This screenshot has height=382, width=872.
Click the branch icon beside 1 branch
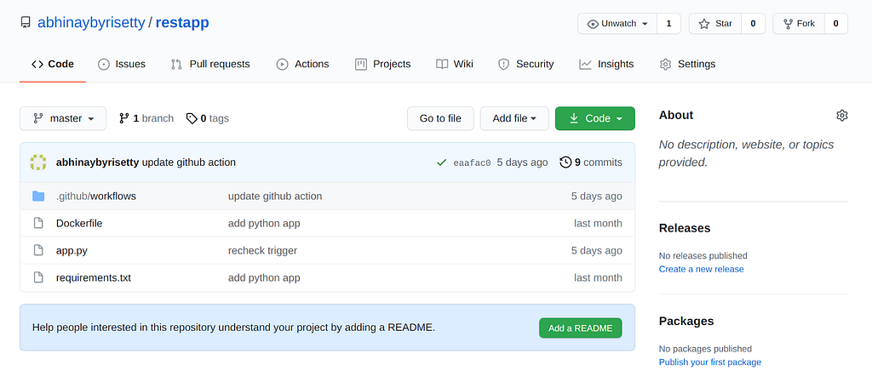[x=124, y=118]
